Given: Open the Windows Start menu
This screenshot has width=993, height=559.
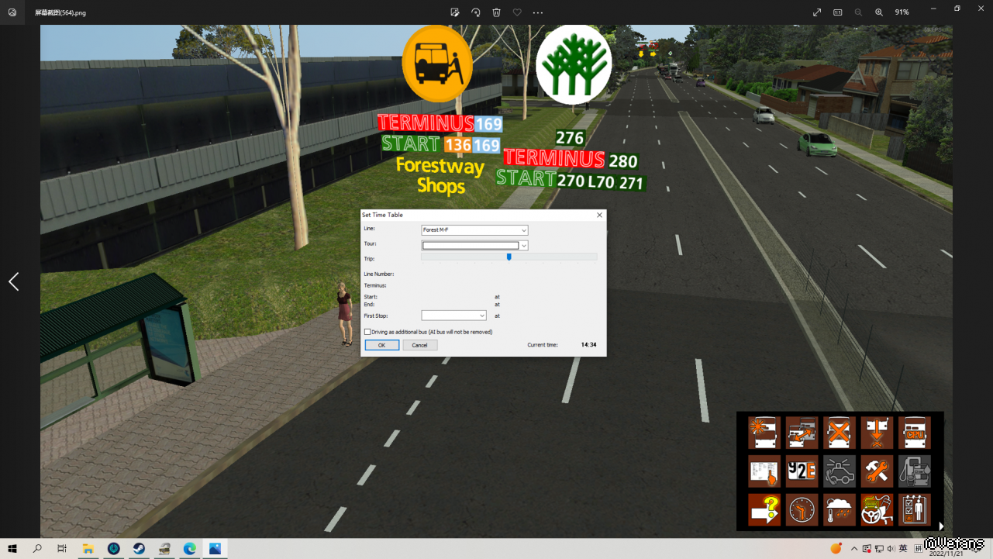Looking at the screenshot, I should (12, 549).
